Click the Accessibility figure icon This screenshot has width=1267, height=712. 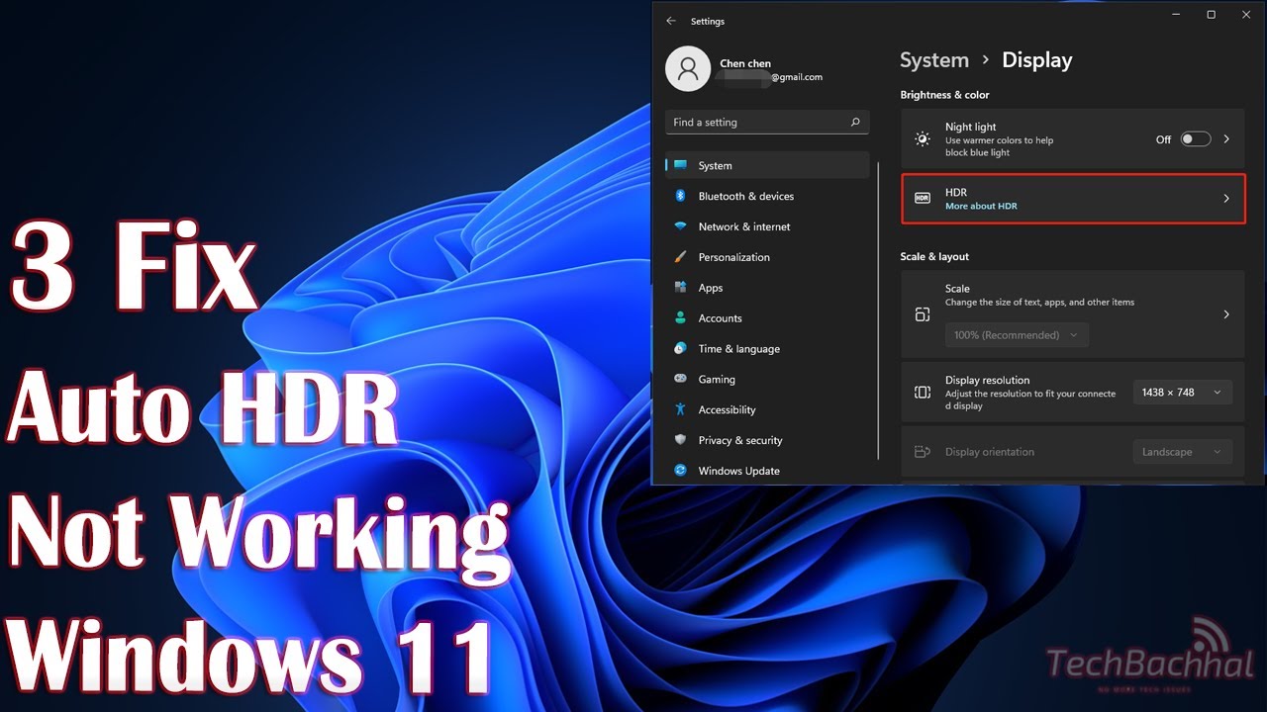(680, 409)
